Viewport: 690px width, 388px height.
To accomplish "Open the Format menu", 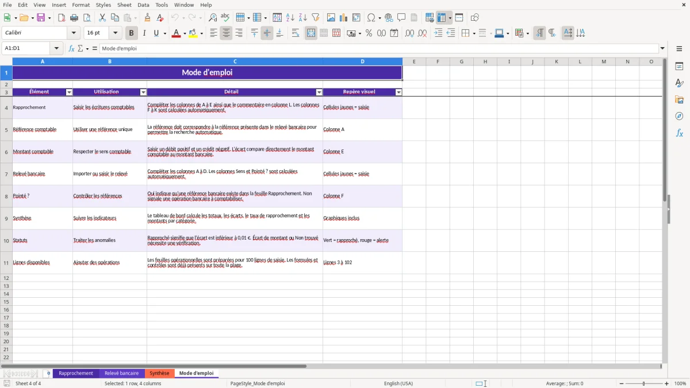I will 80,5.
